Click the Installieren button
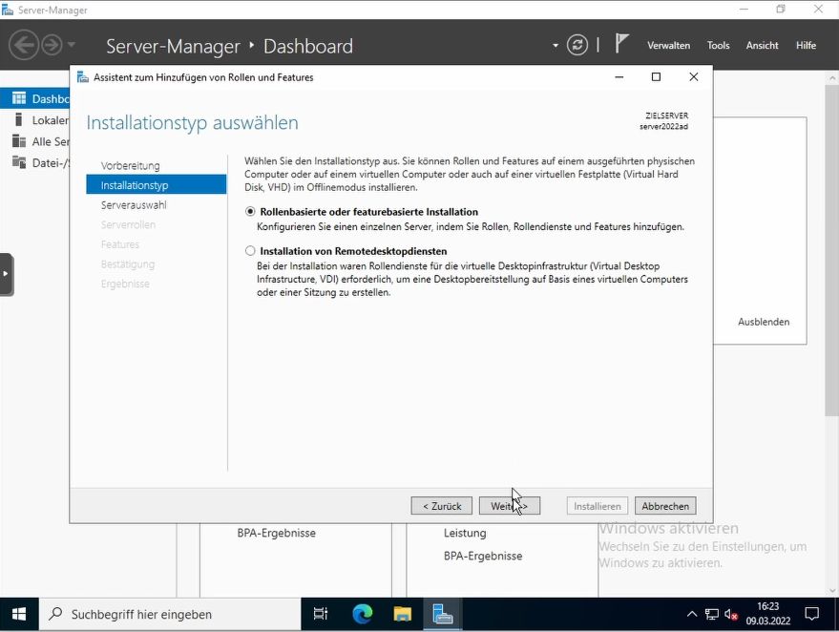 coord(598,506)
